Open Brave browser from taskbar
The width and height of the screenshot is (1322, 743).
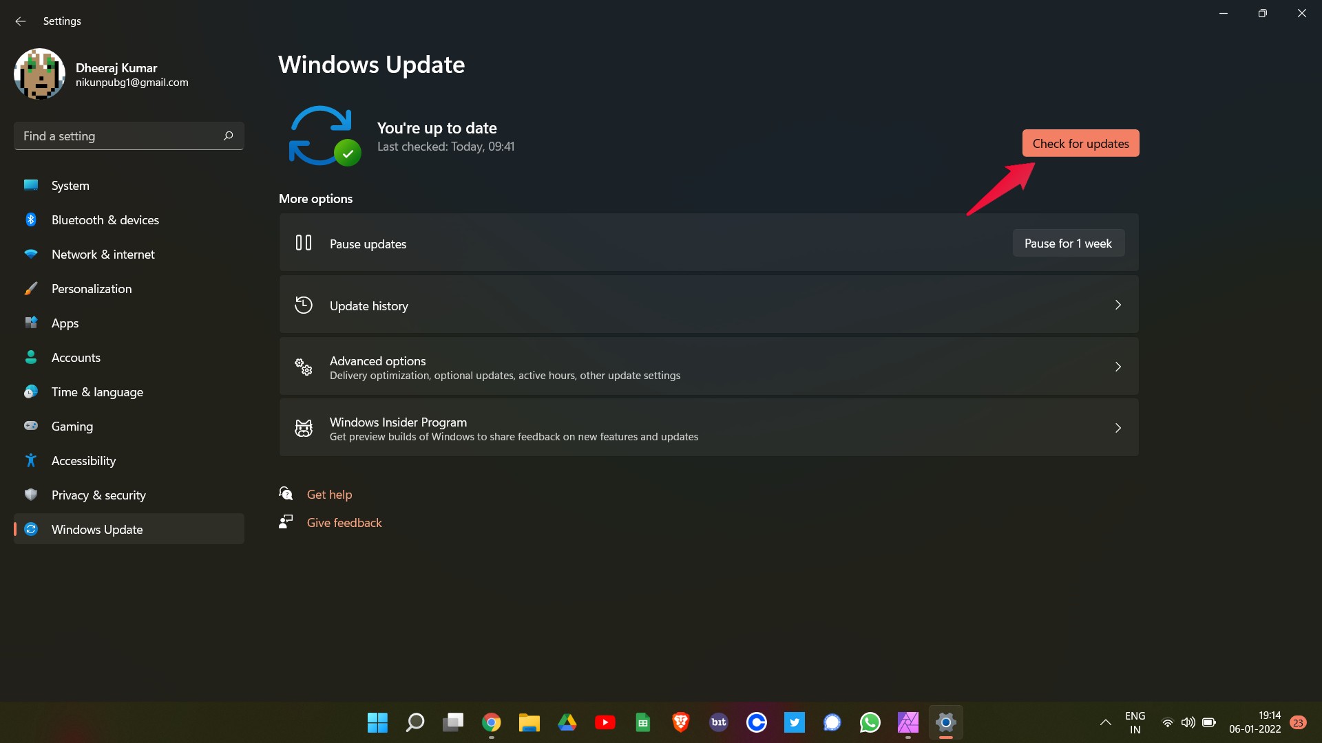(680, 722)
